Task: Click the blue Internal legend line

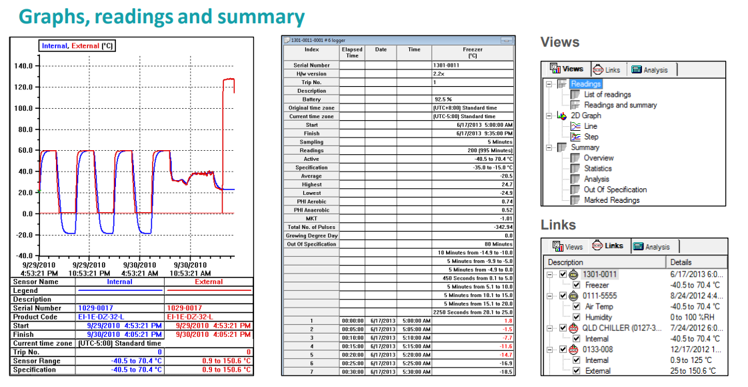Action: 120,290
